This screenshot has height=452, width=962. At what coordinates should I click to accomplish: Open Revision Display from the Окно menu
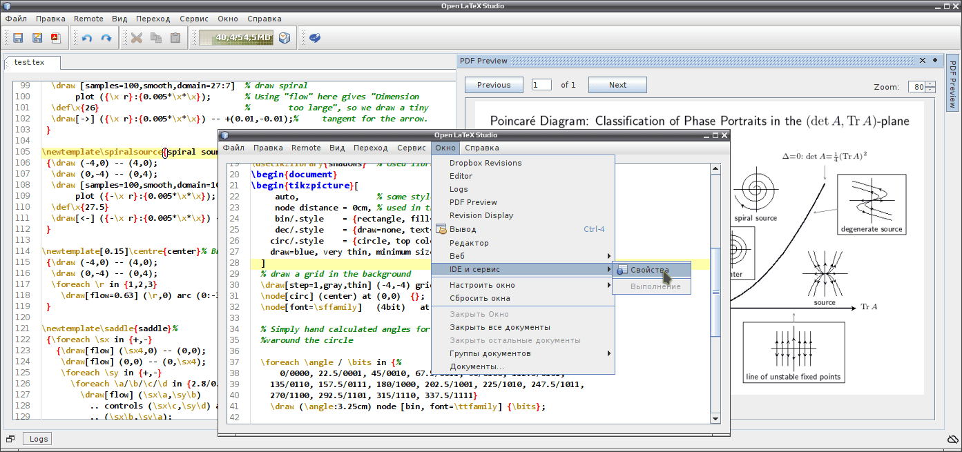point(523,215)
